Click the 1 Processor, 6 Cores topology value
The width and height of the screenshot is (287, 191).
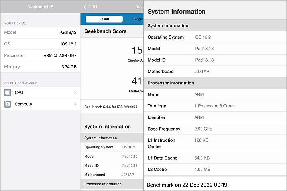[214, 106]
